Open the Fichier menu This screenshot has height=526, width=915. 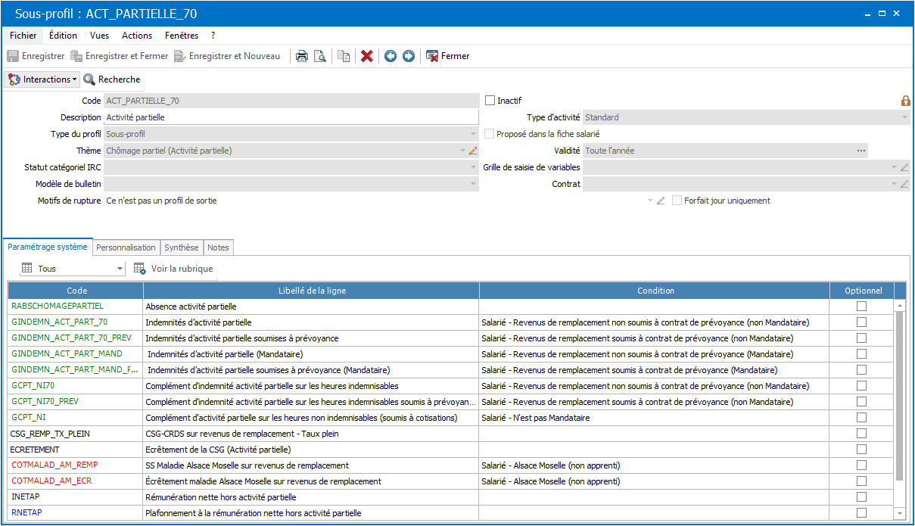point(23,36)
